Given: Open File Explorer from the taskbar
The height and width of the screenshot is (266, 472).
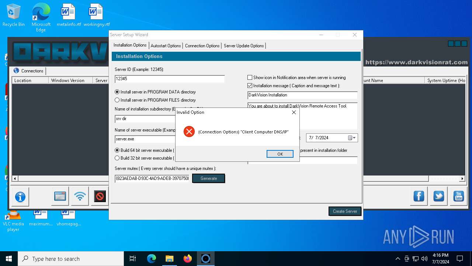Looking at the screenshot, I should pos(169,259).
